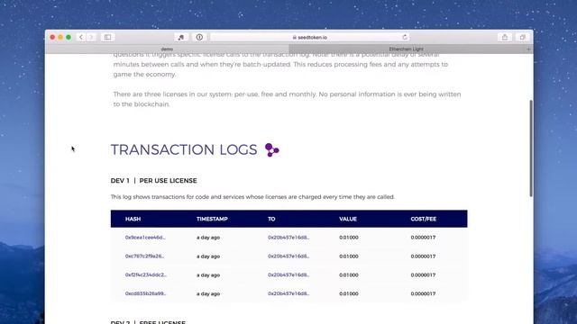The height and width of the screenshot is (324, 577).
Task: Open the Safari share menu
Action: [x=505, y=37]
